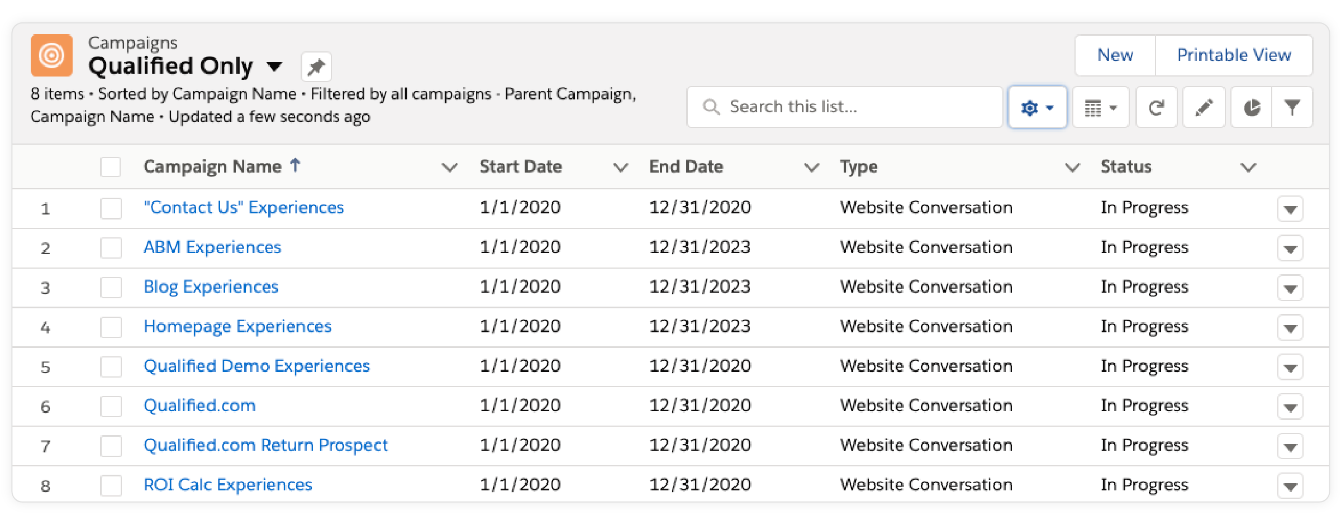Image resolution: width=1341 pixels, height=525 pixels.
Task: Open the list view selector dropdown
Action: 275,66
